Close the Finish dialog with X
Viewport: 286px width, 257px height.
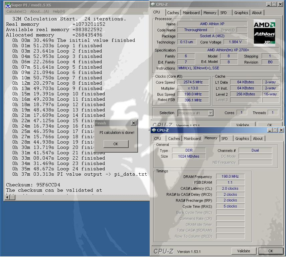(x=134, y=123)
